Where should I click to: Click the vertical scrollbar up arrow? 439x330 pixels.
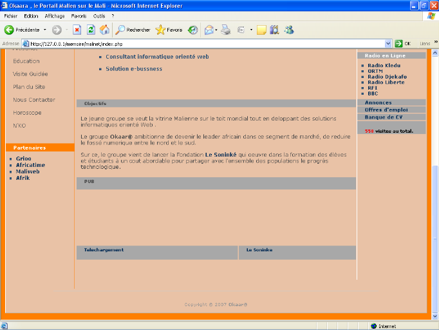click(x=434, y=53)
